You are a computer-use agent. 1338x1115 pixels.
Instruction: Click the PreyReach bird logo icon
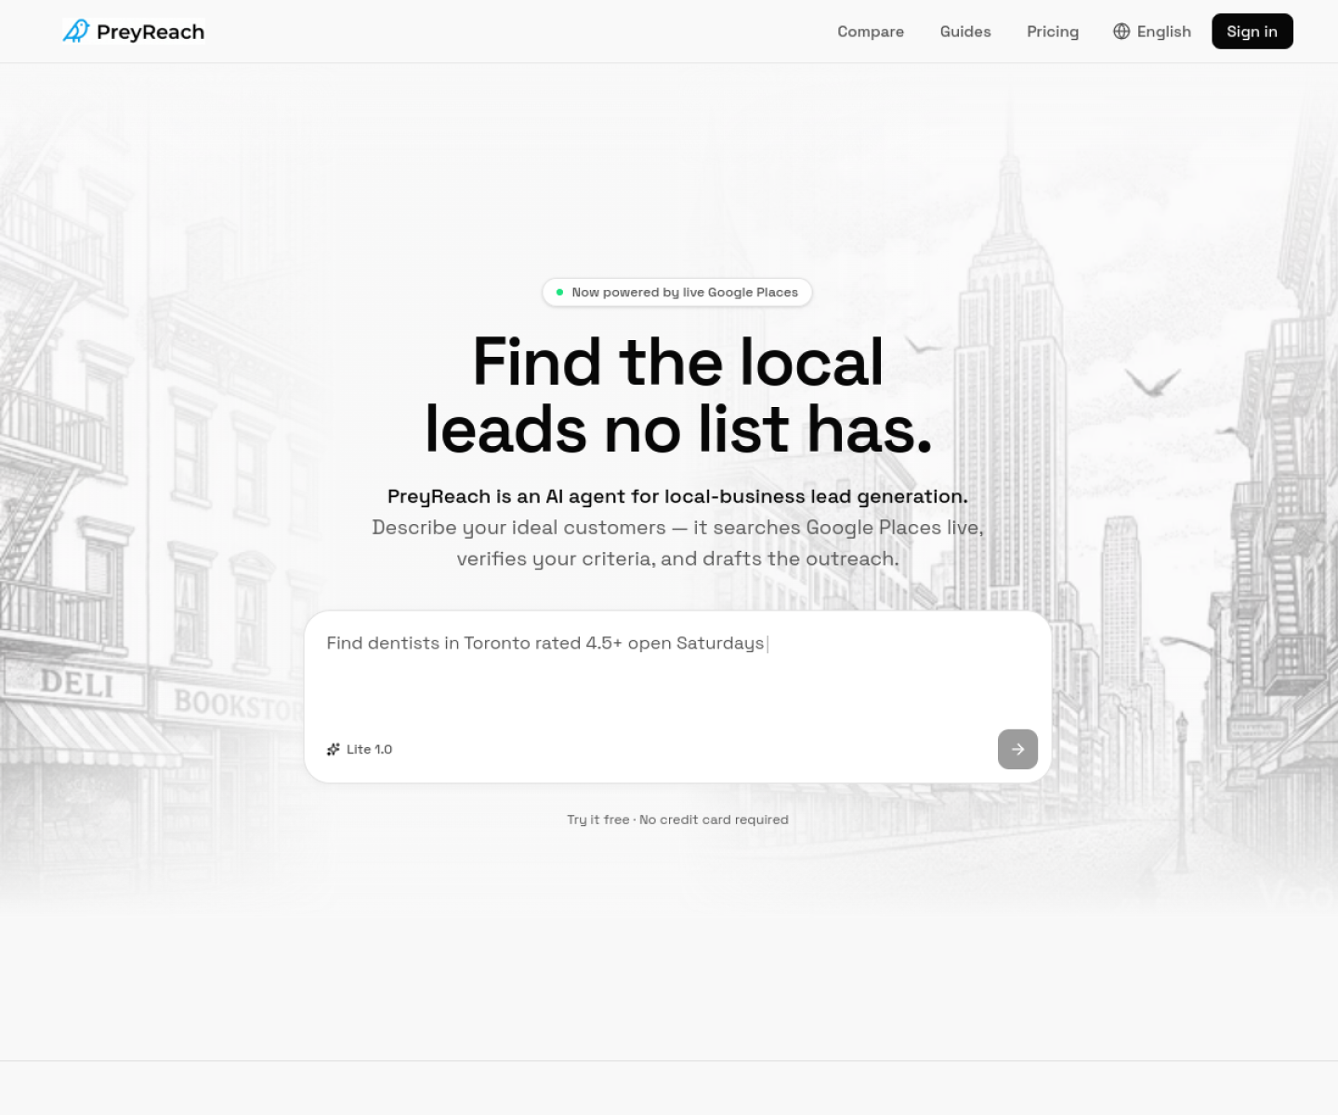point(76,31)
